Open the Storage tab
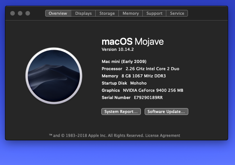 tap(107, 13)
